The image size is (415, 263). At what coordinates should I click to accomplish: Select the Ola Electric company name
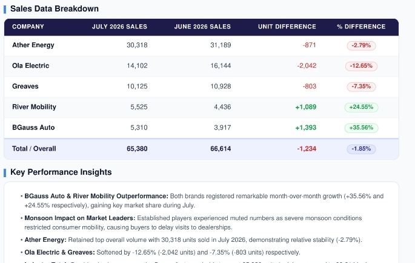pos(31,66)
